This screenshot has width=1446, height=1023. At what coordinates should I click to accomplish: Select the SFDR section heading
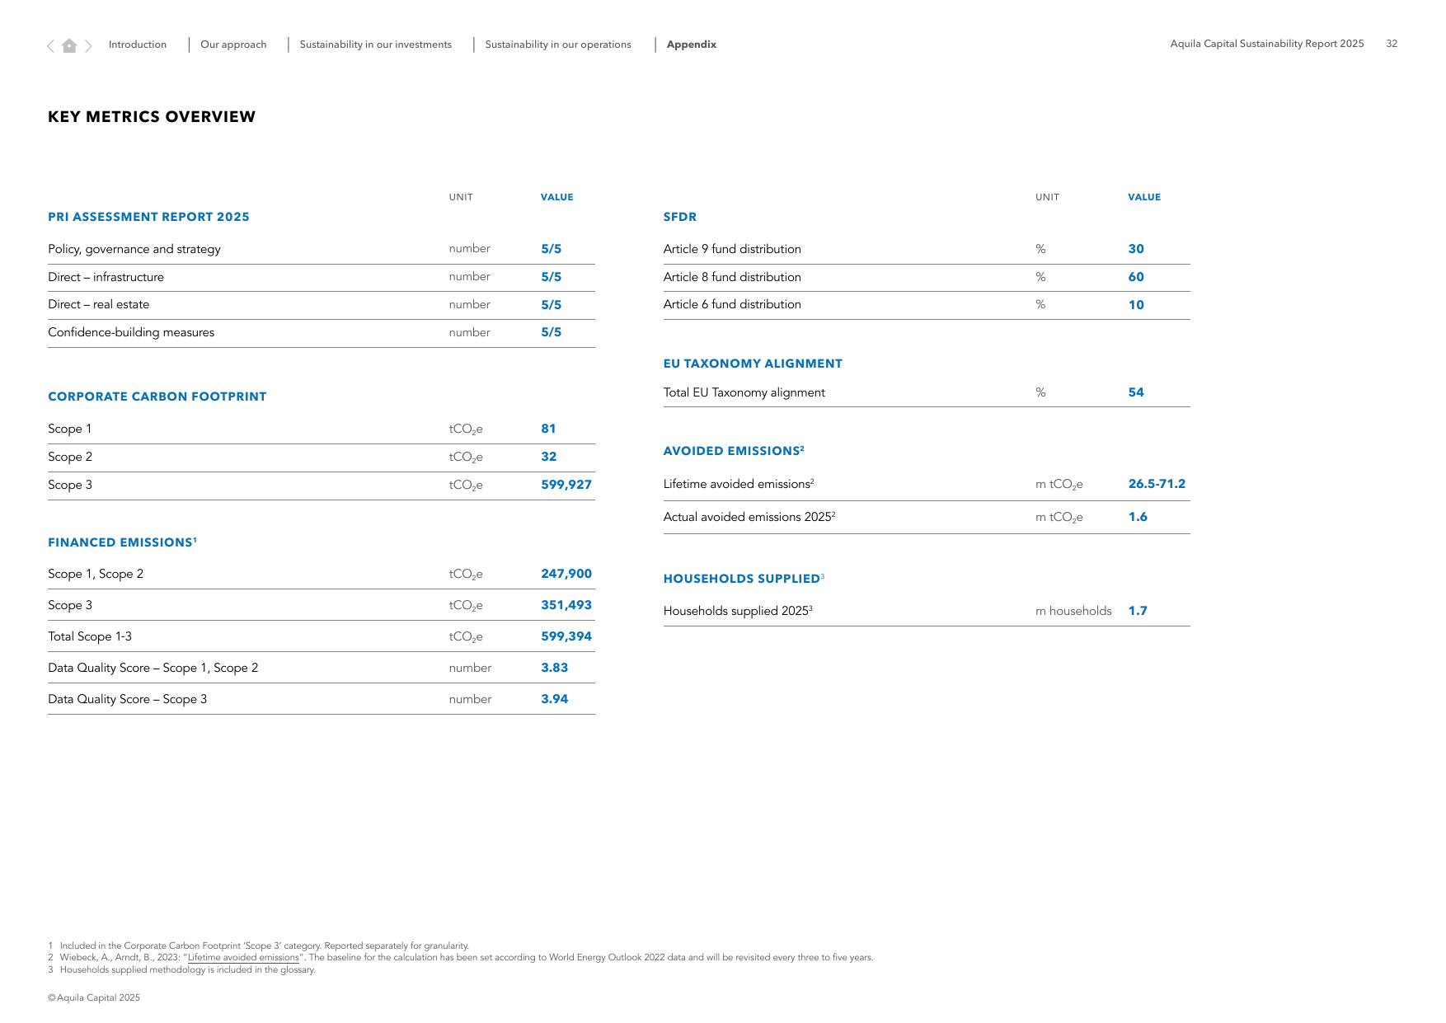pos(680,217)
